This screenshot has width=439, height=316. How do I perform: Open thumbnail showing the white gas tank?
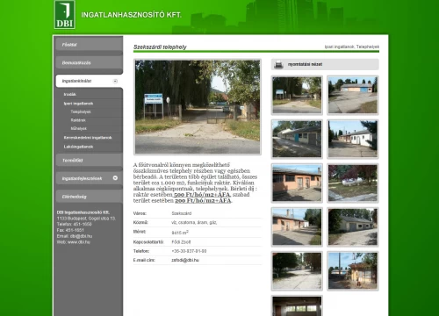[x=353, y=183]
